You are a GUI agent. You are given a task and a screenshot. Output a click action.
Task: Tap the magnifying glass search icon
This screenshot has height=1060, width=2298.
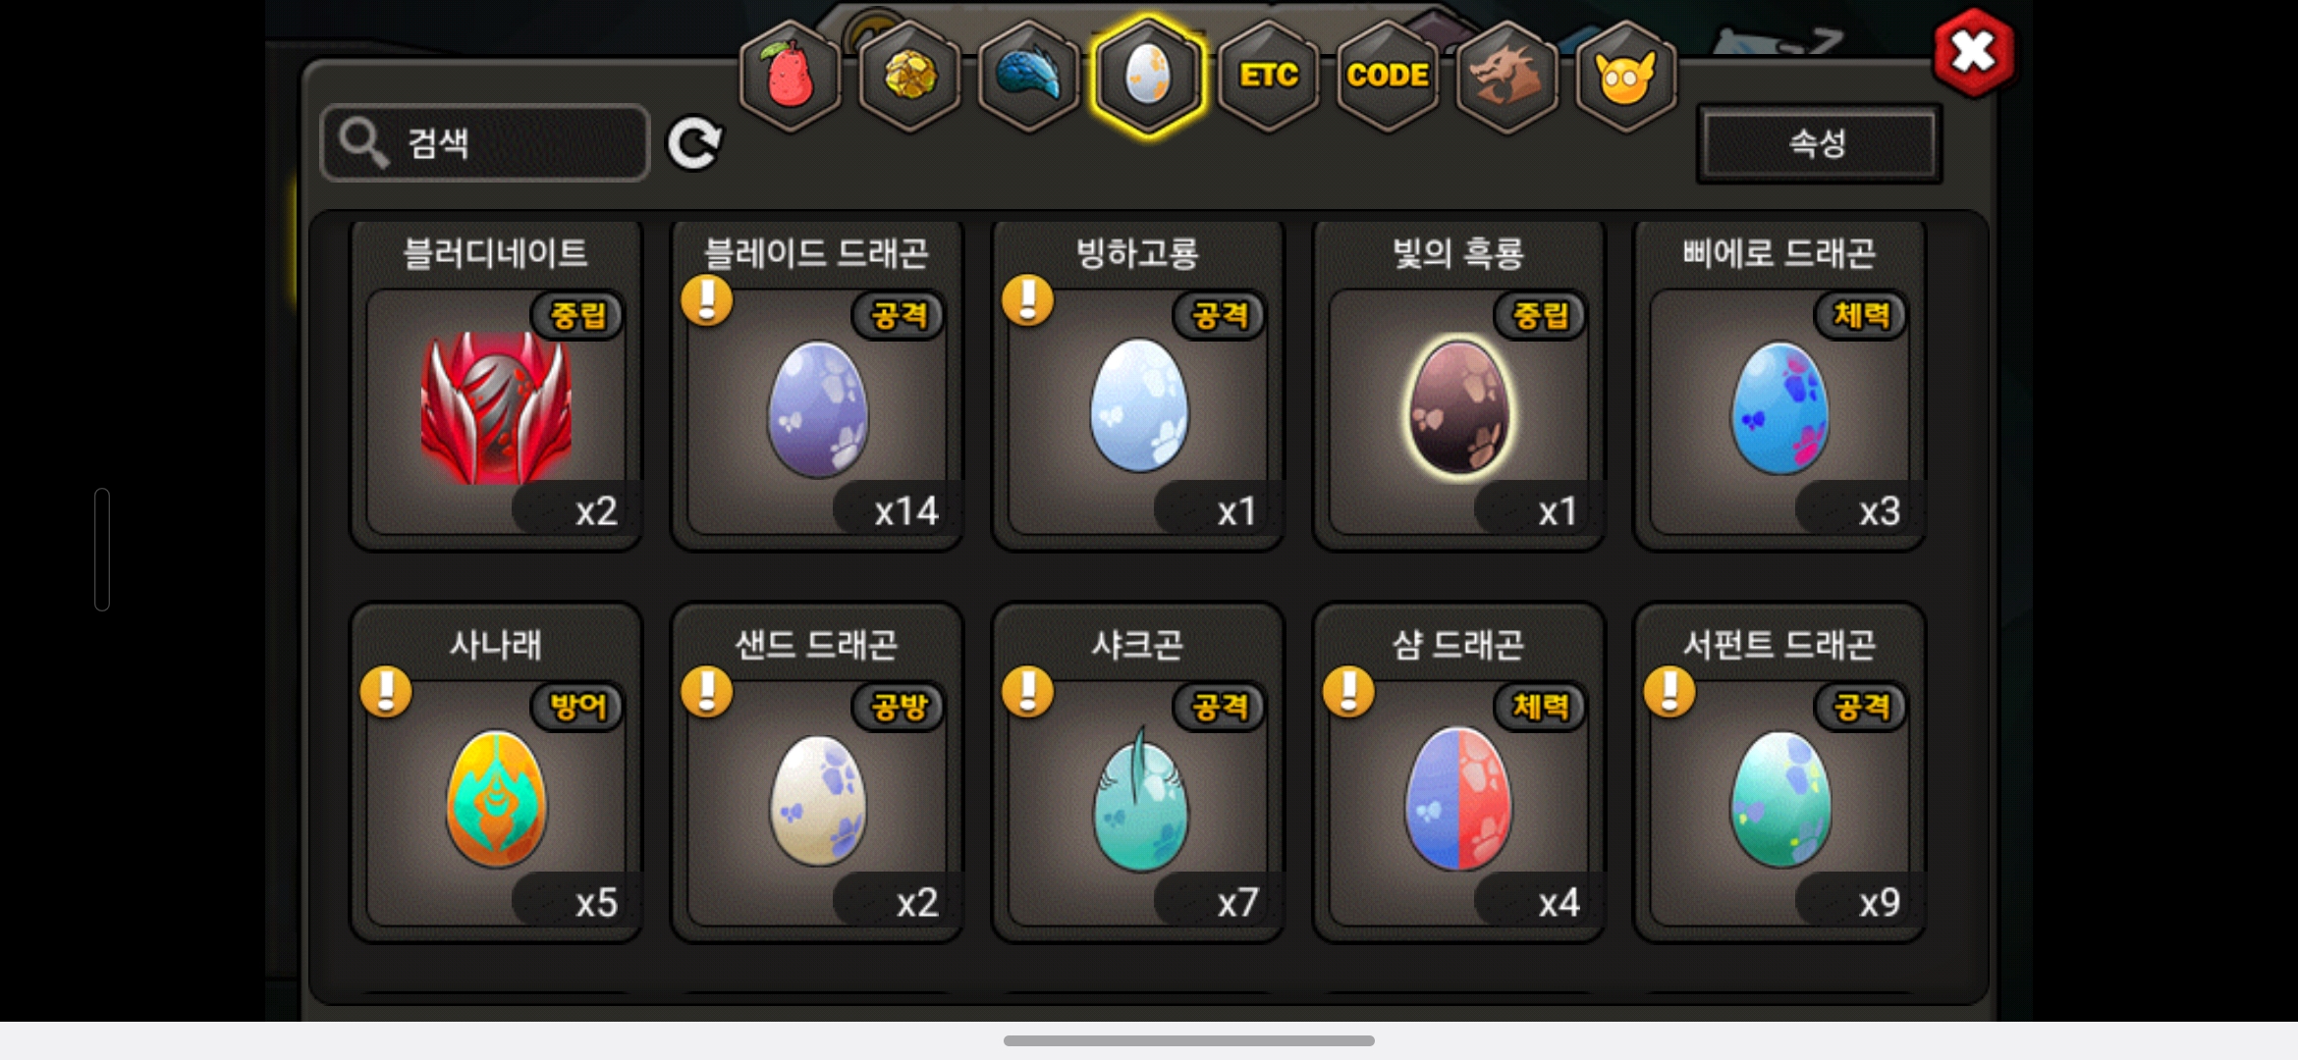click(x=363, y=143)
